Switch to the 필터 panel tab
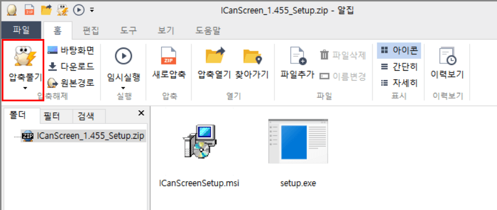Viewport: 497px width, 210px height. click(x=56, y=117)
